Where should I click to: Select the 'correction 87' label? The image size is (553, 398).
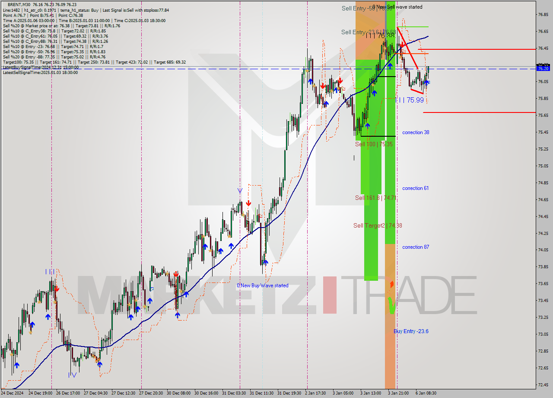point(416,247)
